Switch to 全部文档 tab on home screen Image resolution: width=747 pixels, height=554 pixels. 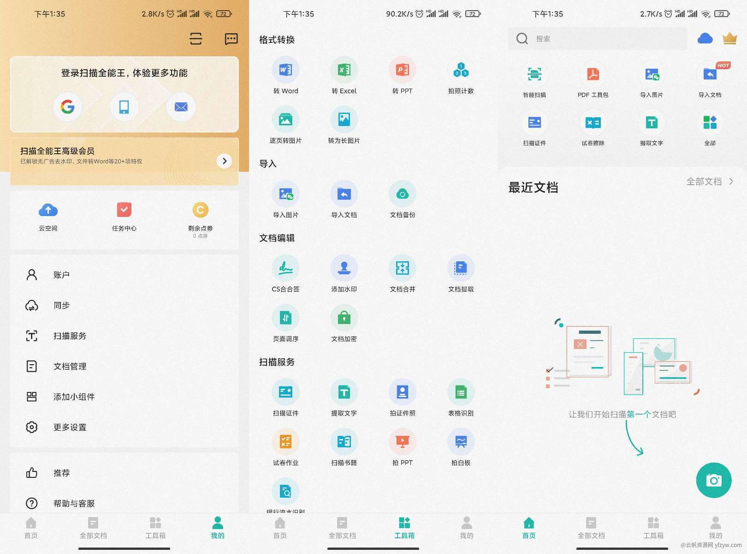click(x=591, y=528)
